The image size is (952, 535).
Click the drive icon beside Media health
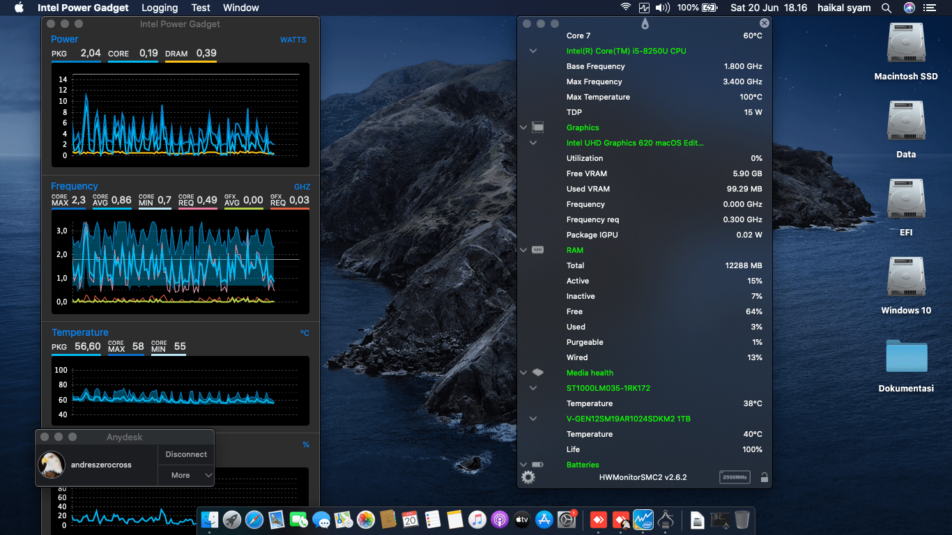pos(537,373)
